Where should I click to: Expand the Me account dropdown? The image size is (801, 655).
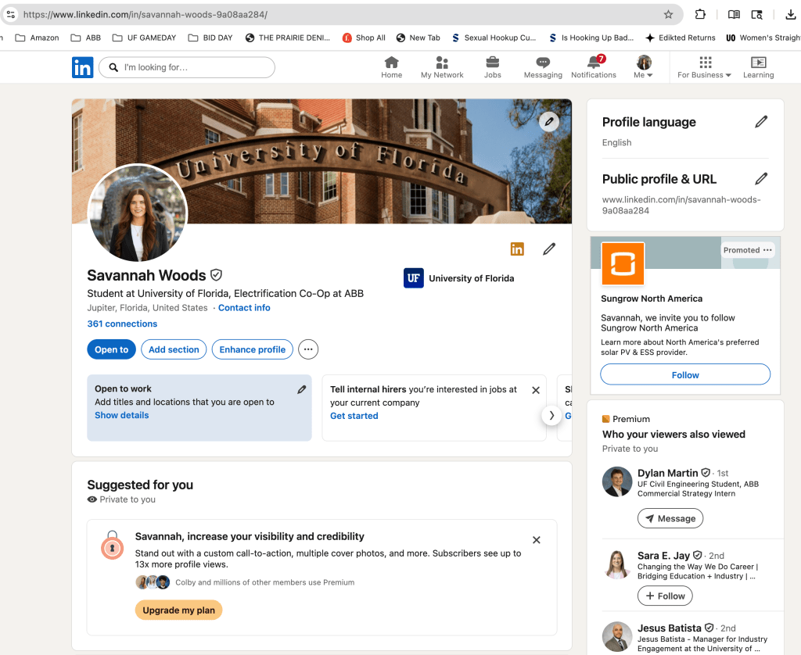pyautogui.click(x=644, y=68)
